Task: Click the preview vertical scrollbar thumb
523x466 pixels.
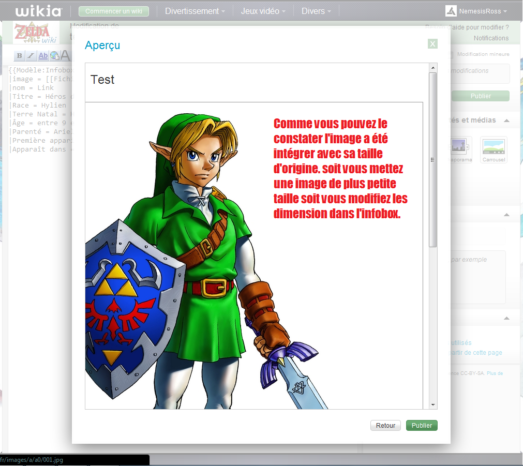Action: coord(433,159)
